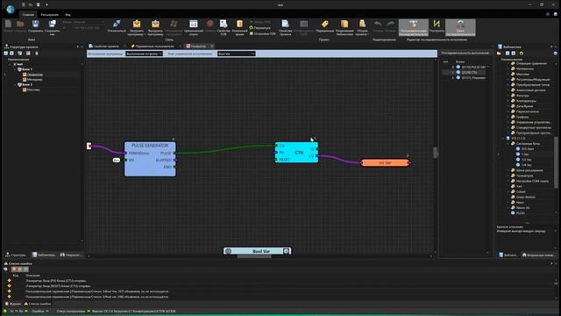This screenshot has width=561, height=316.
Task: Select the PULSE GENERATOR block on the canvas
Action: click(150, 159)
